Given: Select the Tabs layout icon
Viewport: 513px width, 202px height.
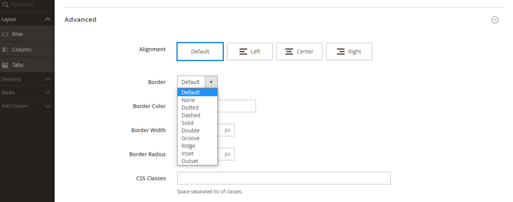Looking at the screenshot, I should (x=5, y=65).
